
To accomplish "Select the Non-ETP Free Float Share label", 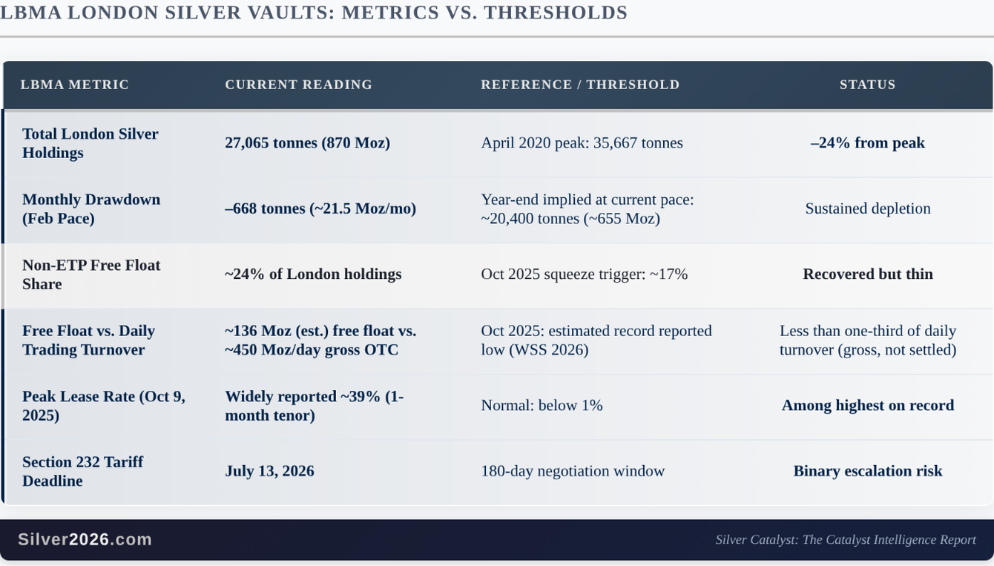I will (x=90, y=274).
